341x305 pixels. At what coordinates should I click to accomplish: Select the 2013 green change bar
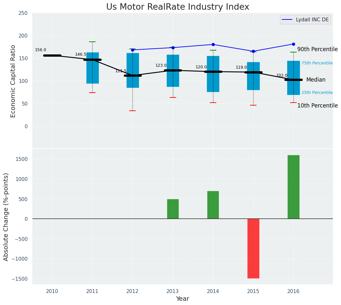[173, 209]
